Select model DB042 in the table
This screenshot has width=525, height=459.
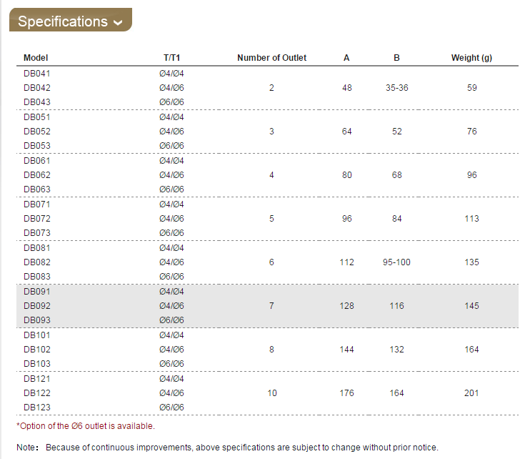click(x=37, y=88)
